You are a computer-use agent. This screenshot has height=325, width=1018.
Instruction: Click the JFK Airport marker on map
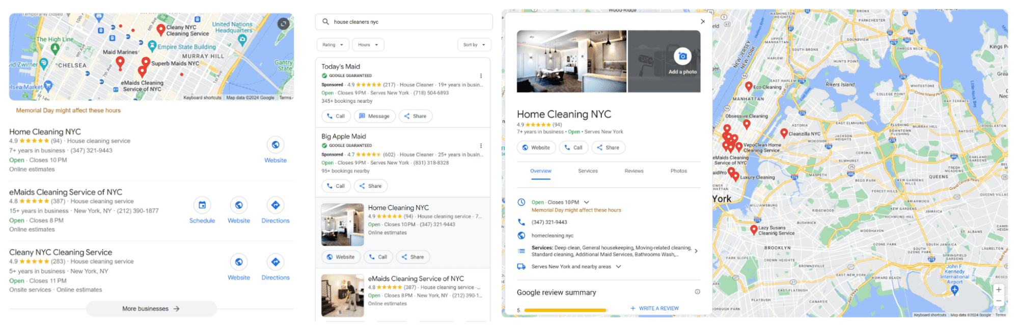click(x=954, y=290)
